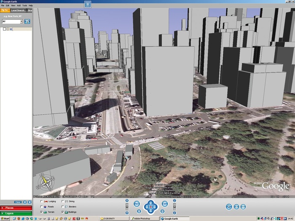Image resolution: width=295 pixels, height=221 pixels.
Task: Open the View menu
Action: [x=13, y=5]
